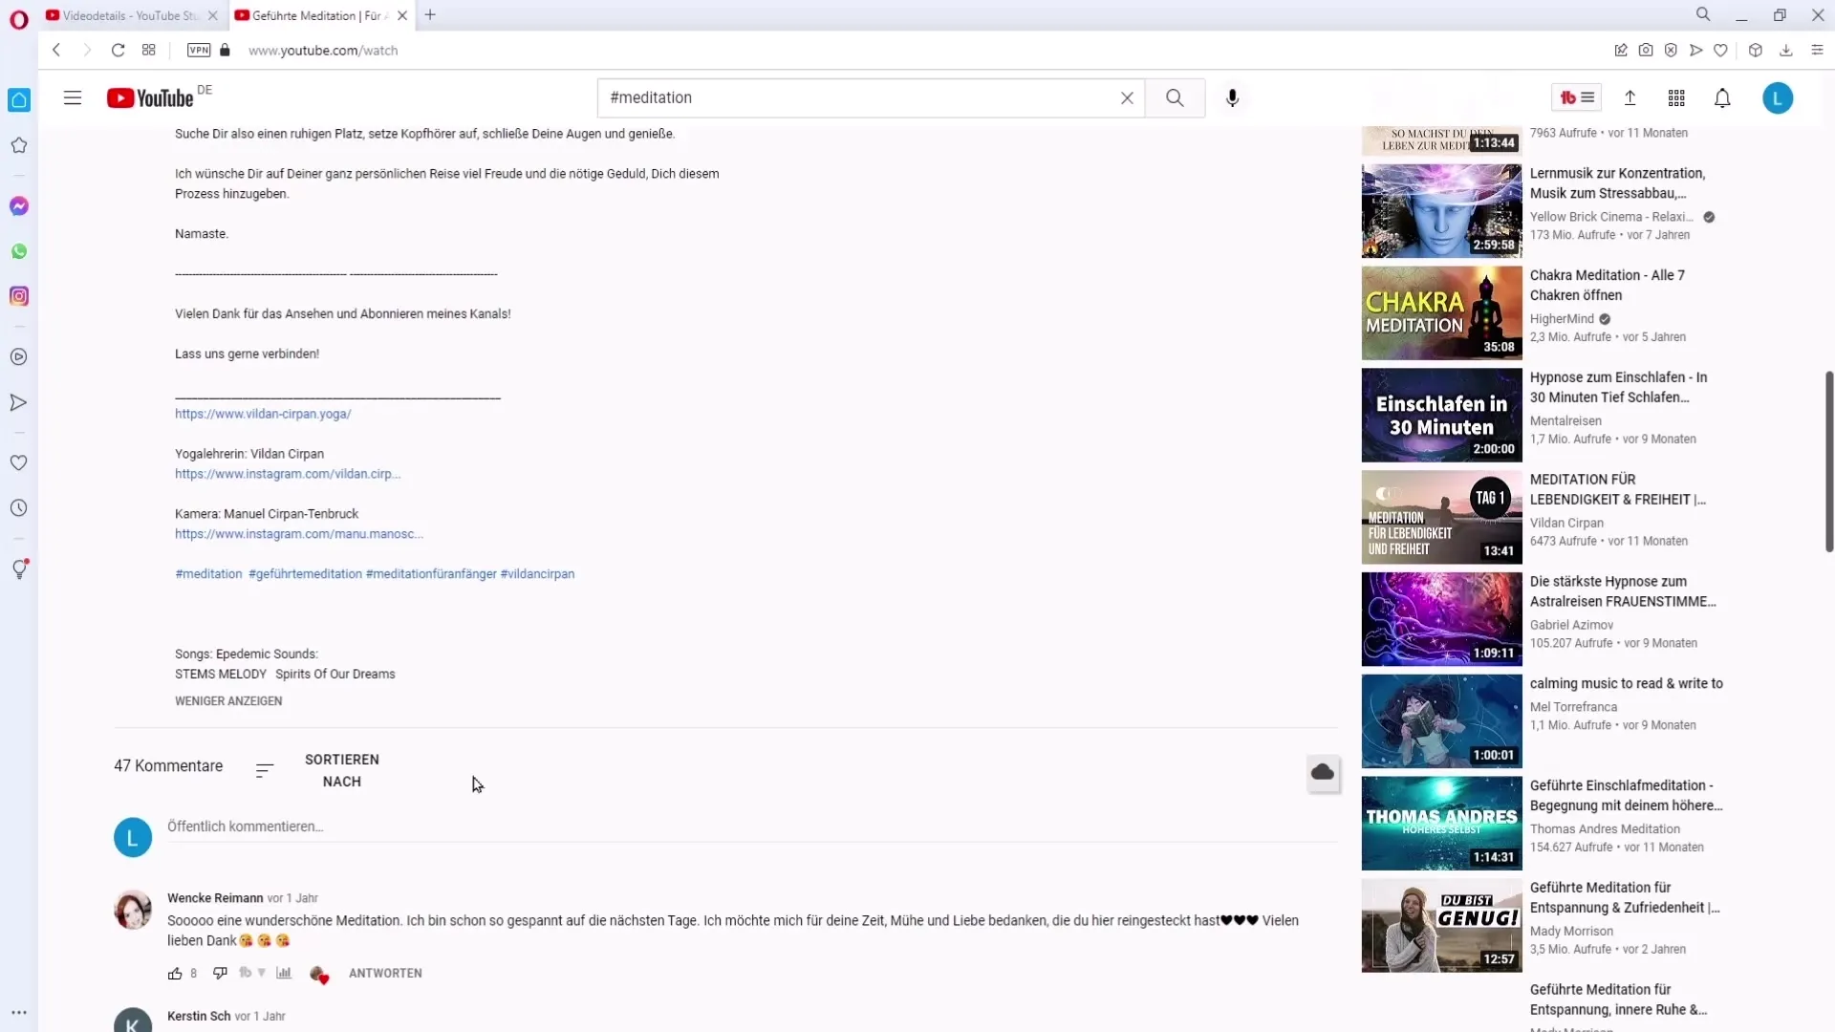Click the voice search microphone icon

tap(1232, 97)
